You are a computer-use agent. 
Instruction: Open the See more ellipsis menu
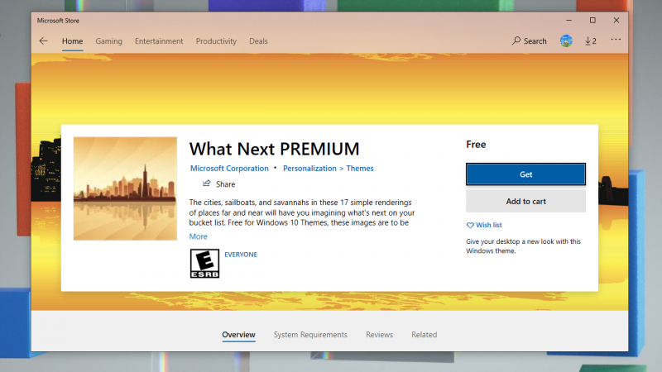coord(616,40)
